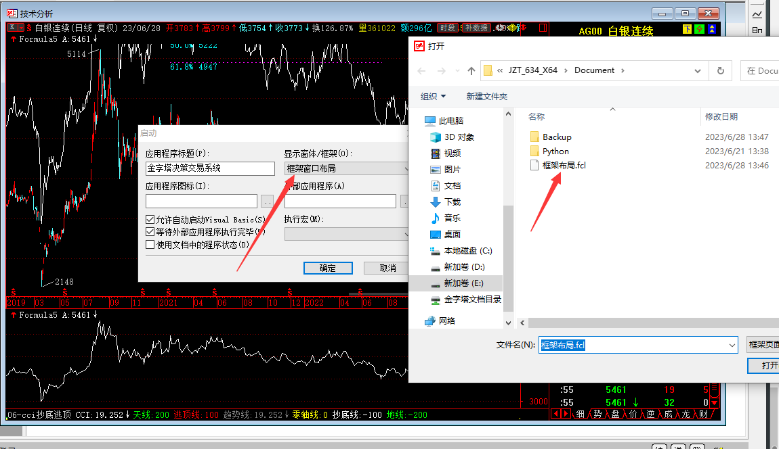The width and height of the screenshot is (779, 449).
Task: Click the blue double-arrow icon beside AG00
Action: (x=712, y=29)
